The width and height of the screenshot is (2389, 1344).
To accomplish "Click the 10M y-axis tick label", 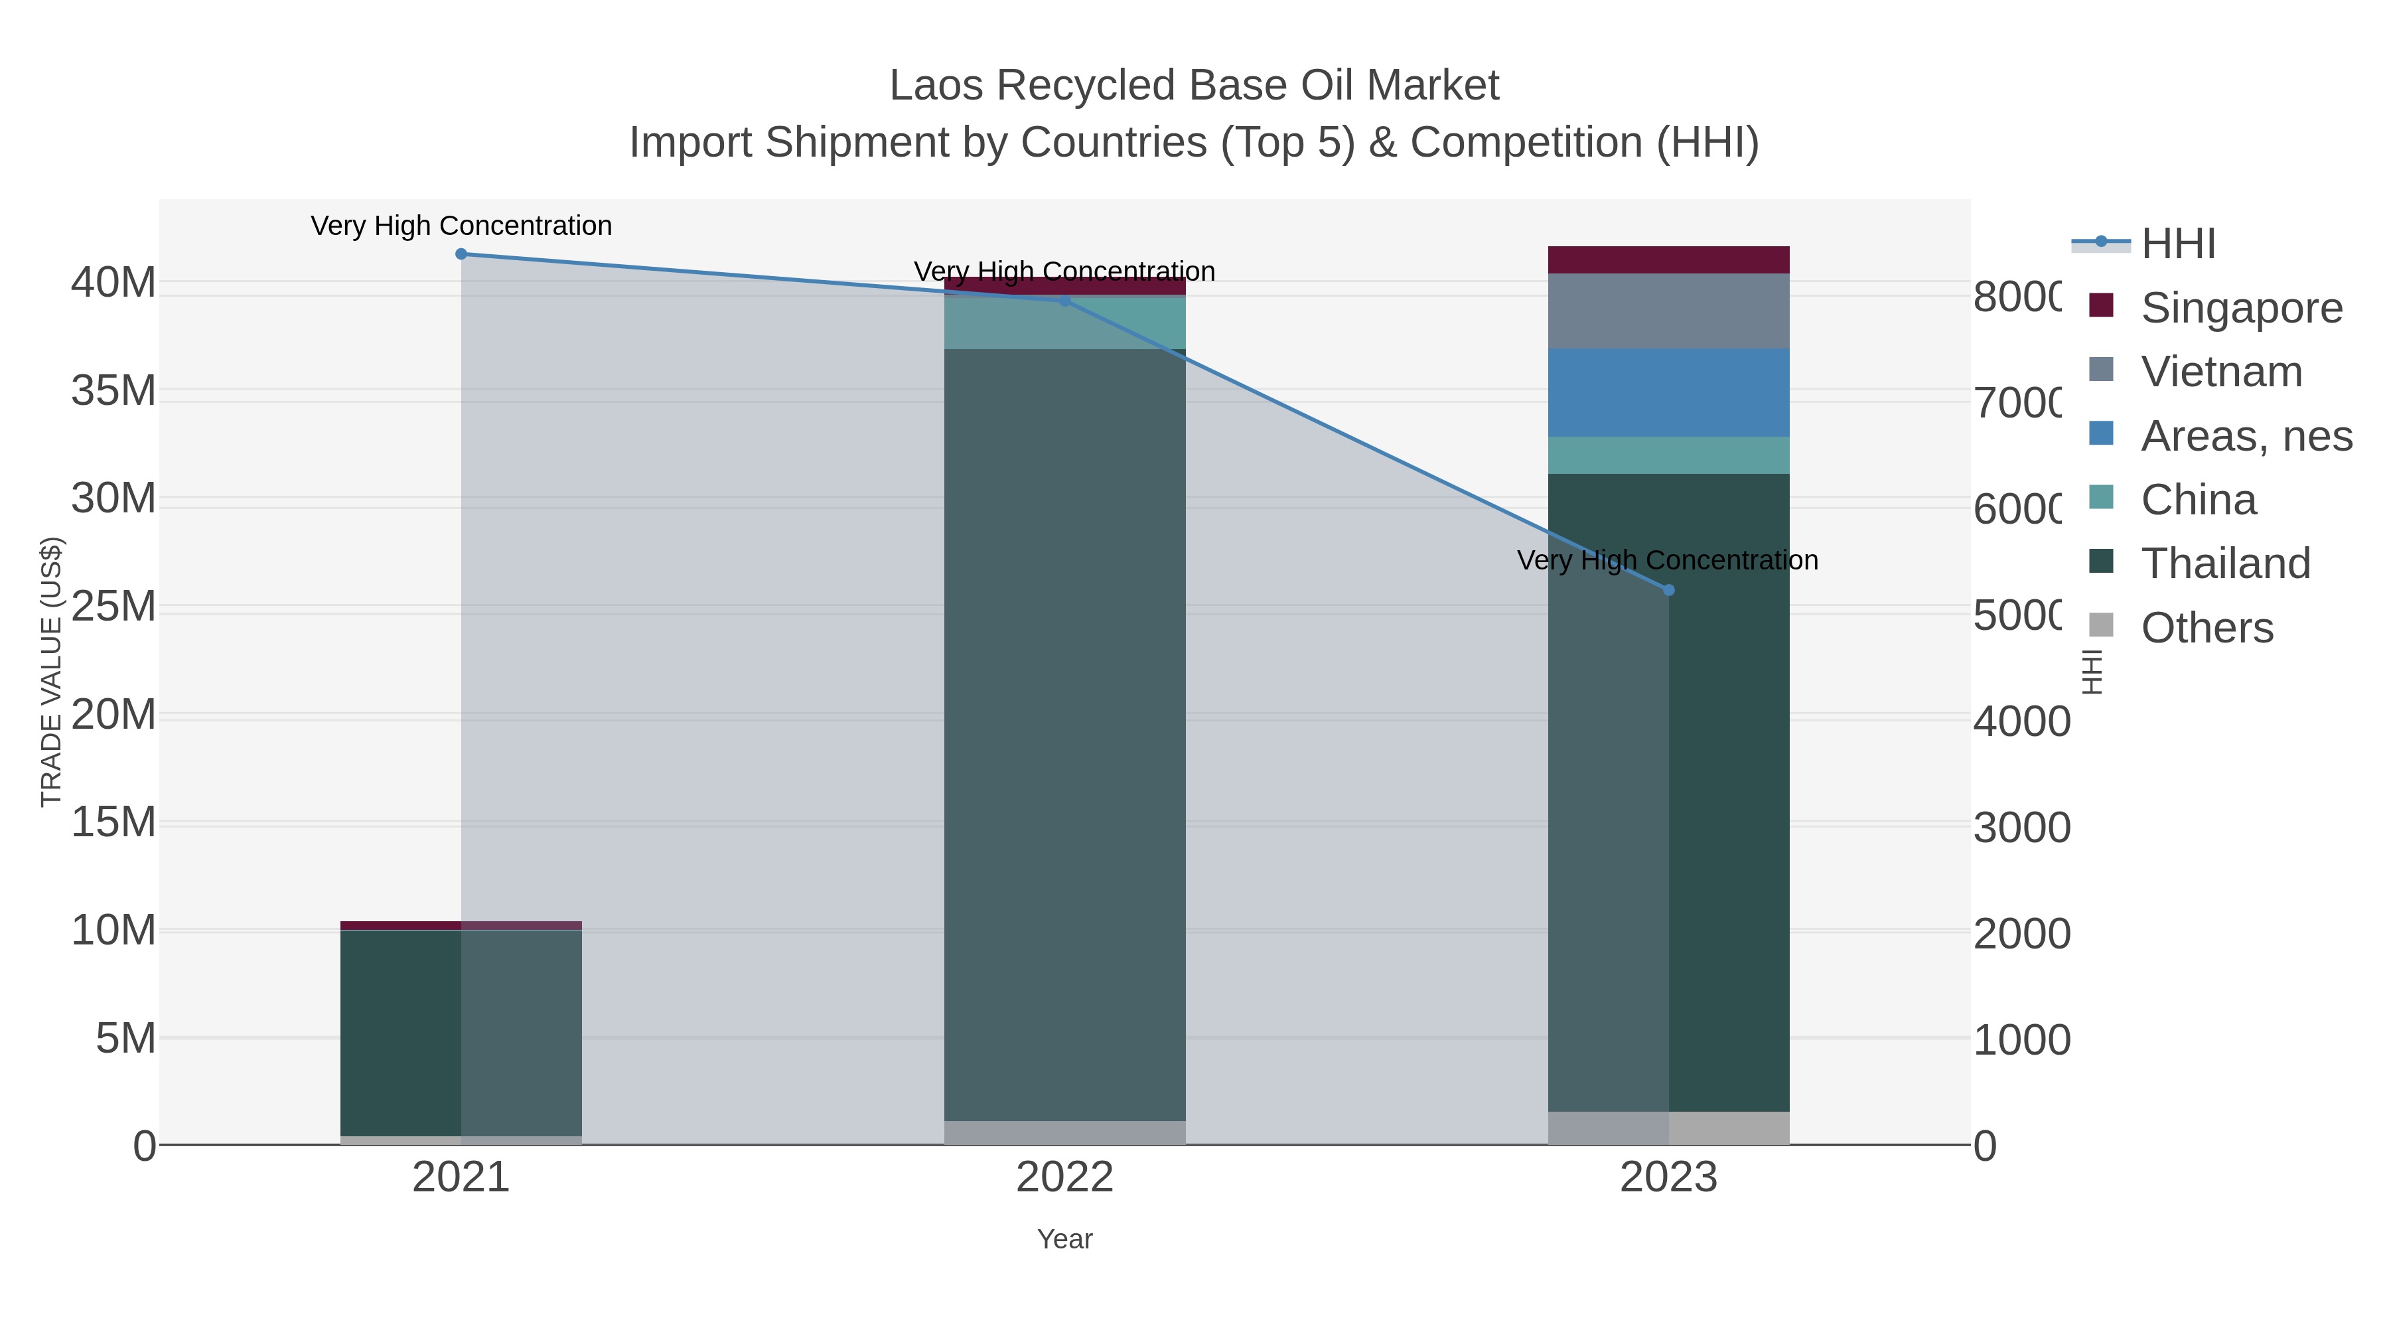I will 113,931.
